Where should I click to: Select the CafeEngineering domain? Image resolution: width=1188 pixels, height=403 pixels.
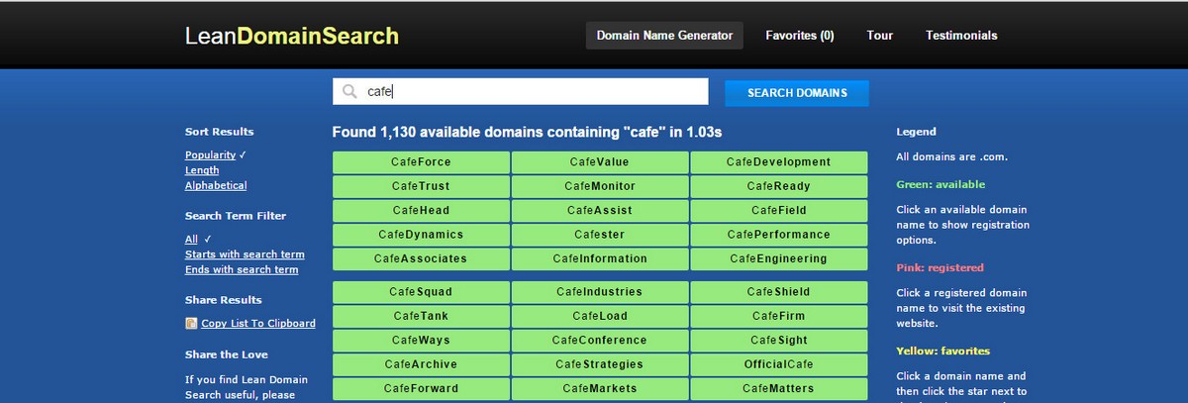pyautogui.click(x=779, y=258)
